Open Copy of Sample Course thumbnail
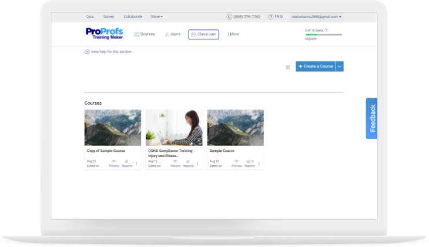This screenshot has height=247, width=429. [113, 128]
